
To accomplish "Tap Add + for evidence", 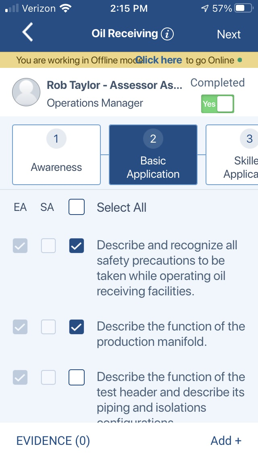I will [x=226, y=440].
